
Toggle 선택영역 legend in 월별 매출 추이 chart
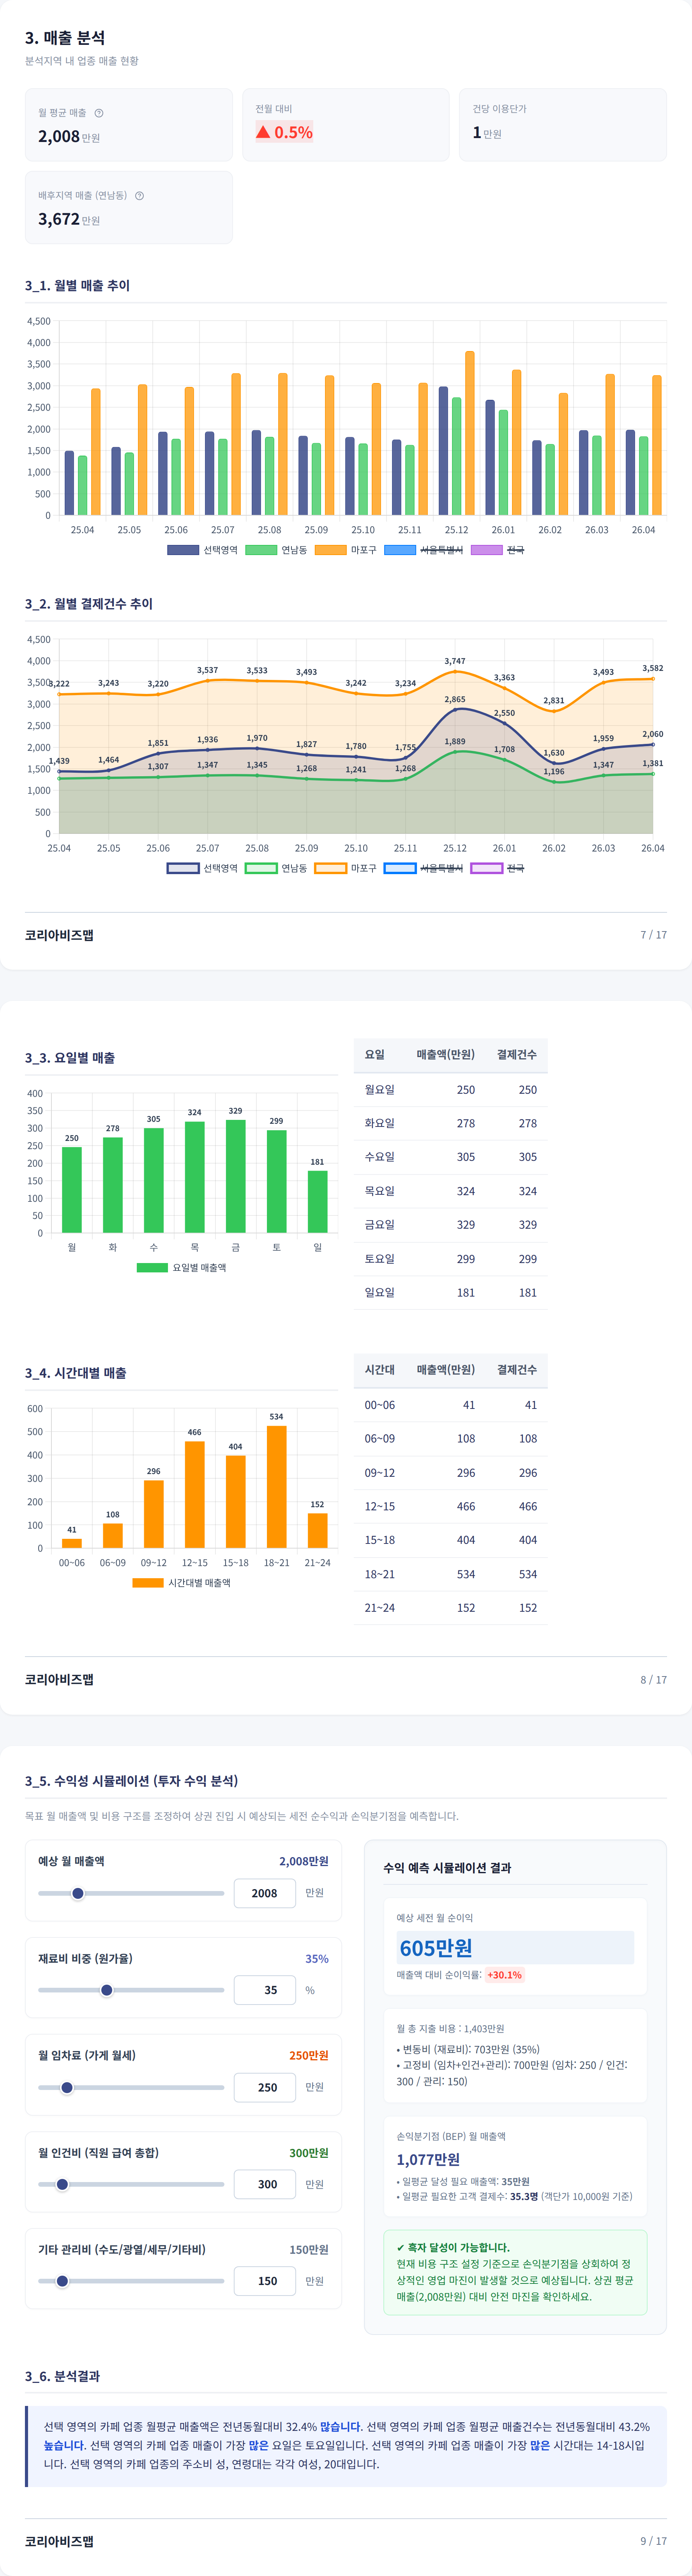[x=203, y=550]
